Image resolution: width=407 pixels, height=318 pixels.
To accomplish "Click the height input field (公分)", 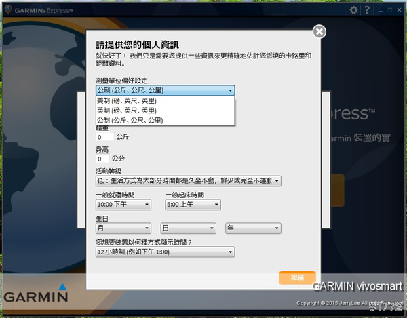I will [x=102, y=159].
